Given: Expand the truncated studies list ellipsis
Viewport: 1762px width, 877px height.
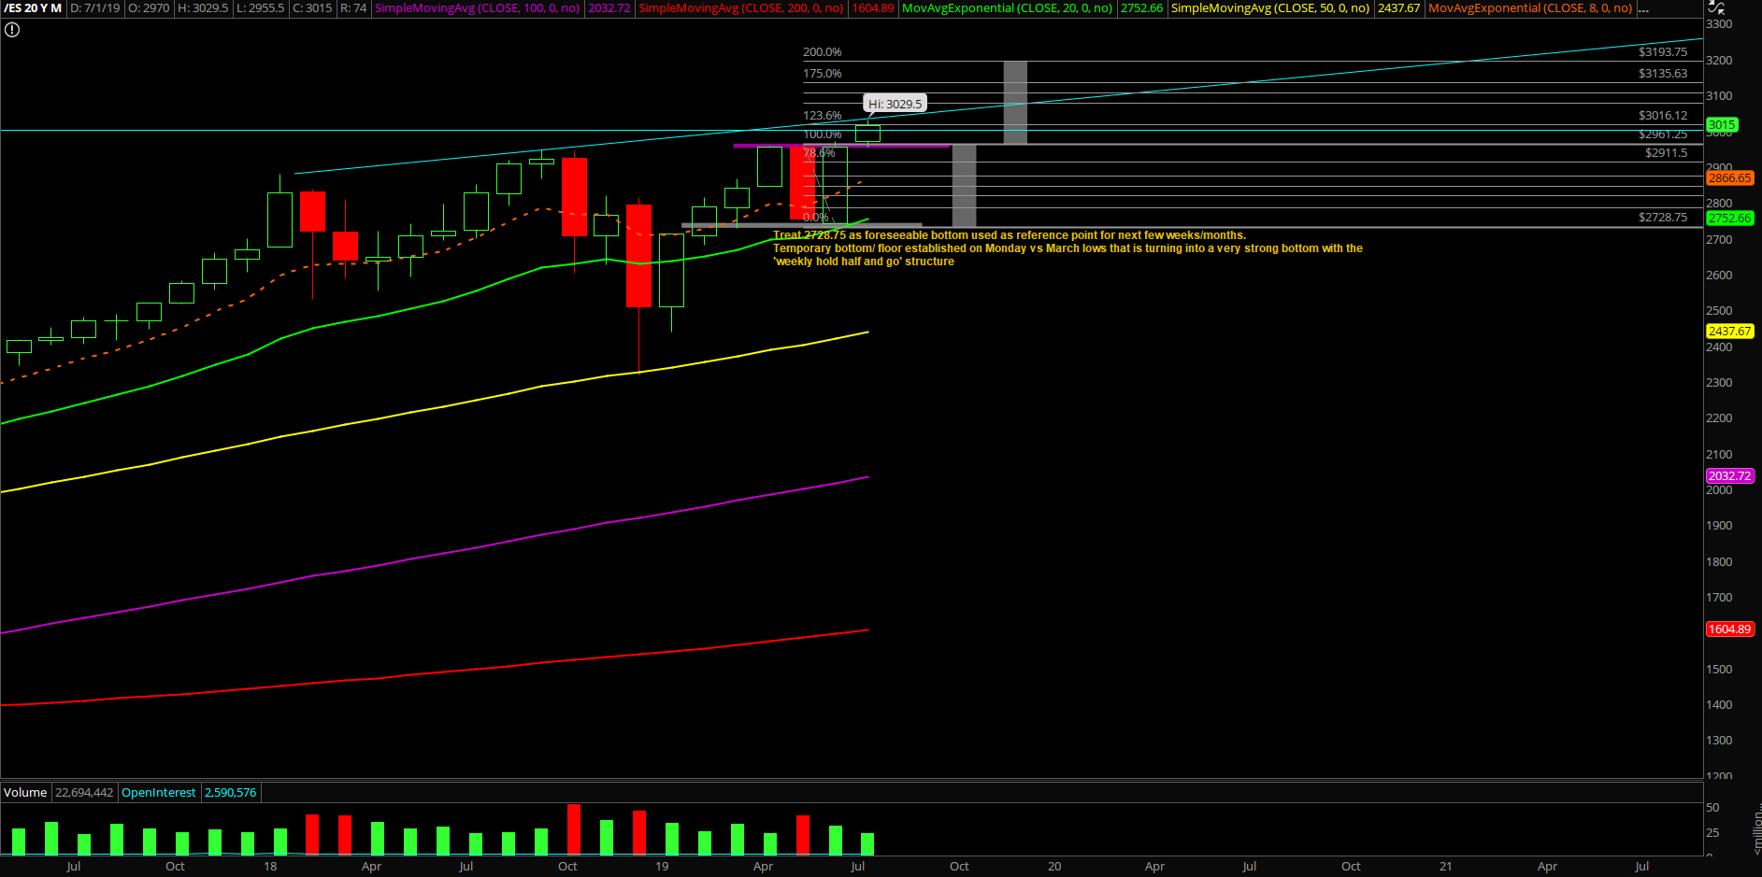Looking at the screenshot, I should tap(1643, 8).
